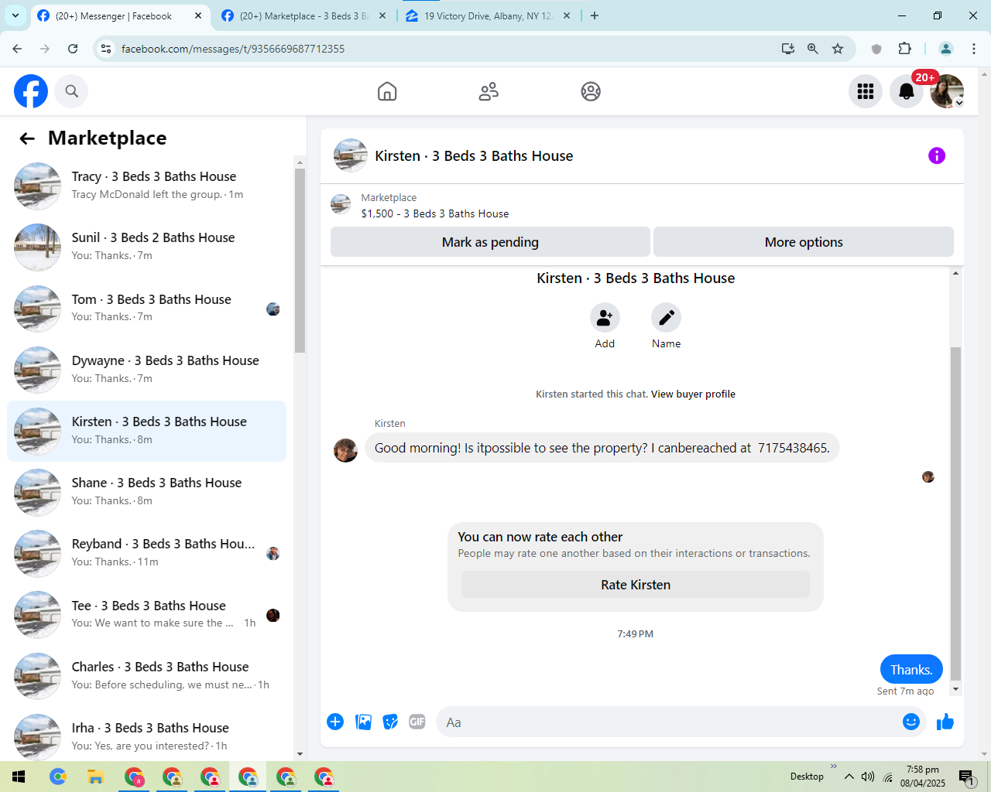Open conversation information purple icon
Image resolution: width=991 pixels, height=792 pixels.
click(x=937, y=155)
